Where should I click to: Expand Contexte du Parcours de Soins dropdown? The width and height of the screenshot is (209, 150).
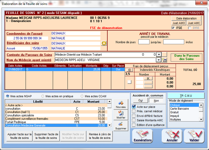(159, 55)
